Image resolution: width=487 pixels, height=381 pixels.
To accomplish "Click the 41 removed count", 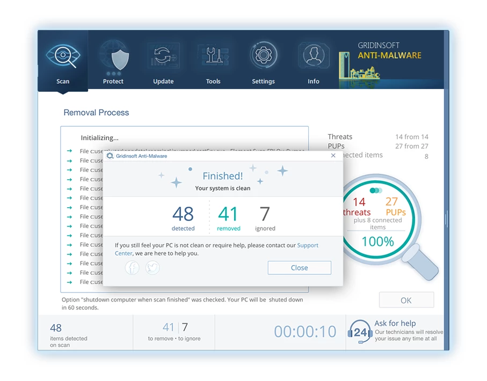I will pos(228,215).
